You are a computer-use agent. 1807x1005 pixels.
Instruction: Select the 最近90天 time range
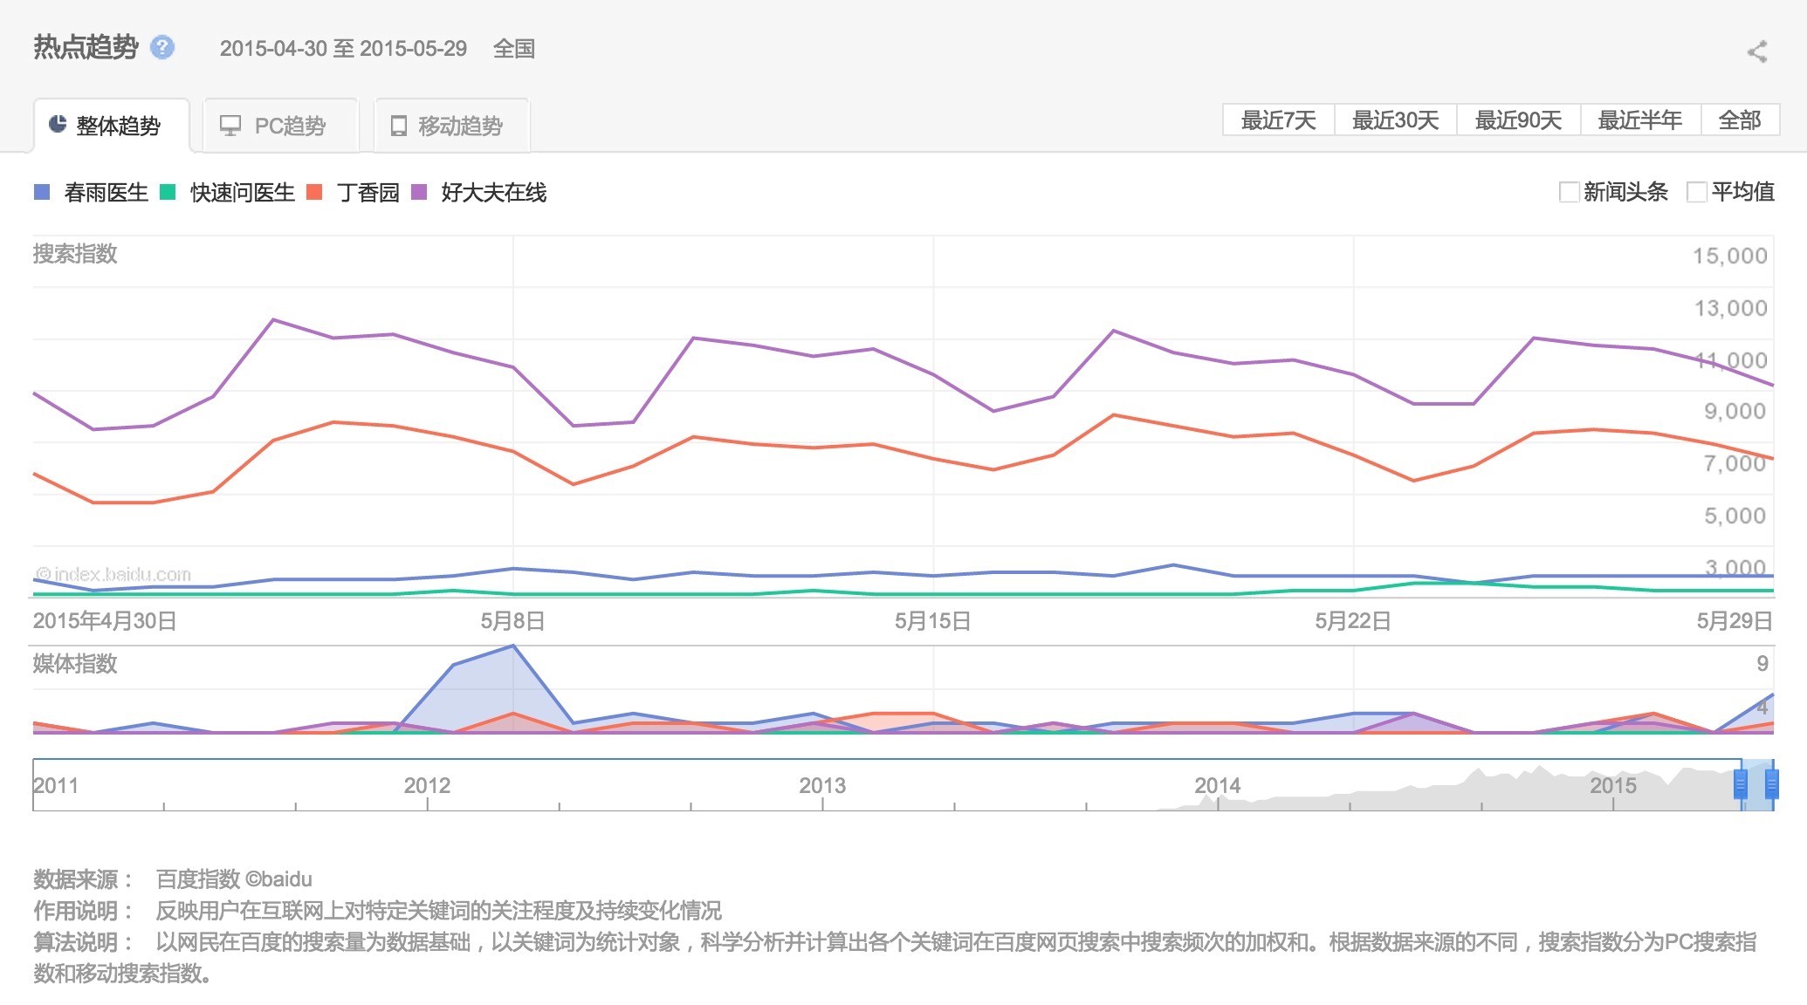click(1518, 120)
